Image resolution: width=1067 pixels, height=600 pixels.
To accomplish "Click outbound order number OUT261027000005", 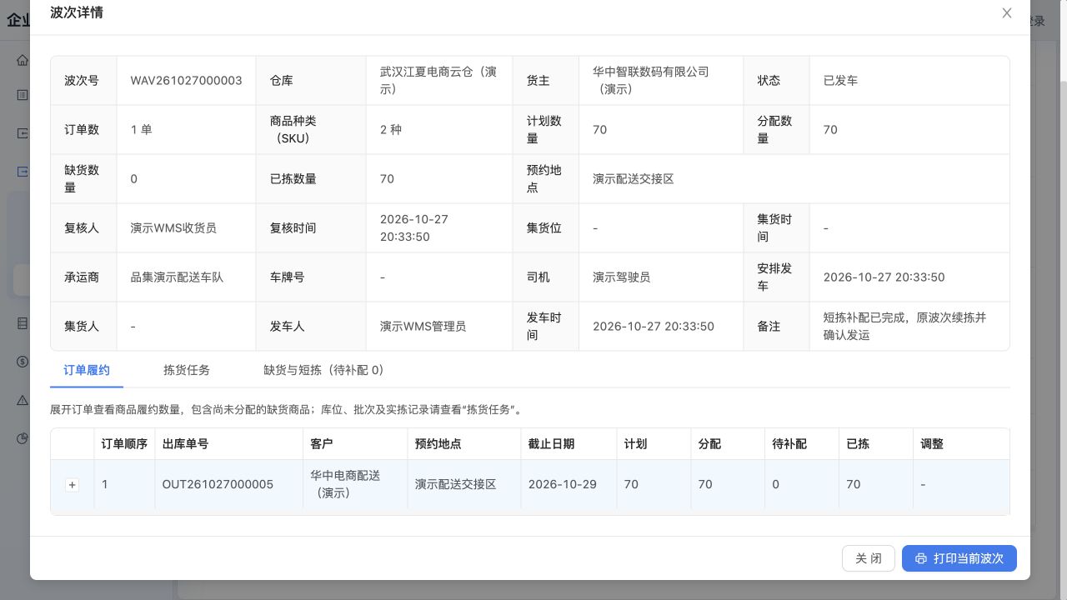I will [218, 484].
